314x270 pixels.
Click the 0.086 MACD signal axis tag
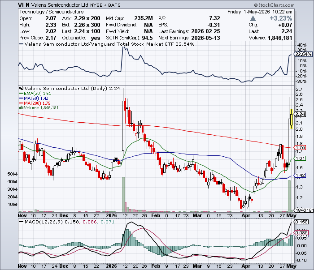[301, 233]
